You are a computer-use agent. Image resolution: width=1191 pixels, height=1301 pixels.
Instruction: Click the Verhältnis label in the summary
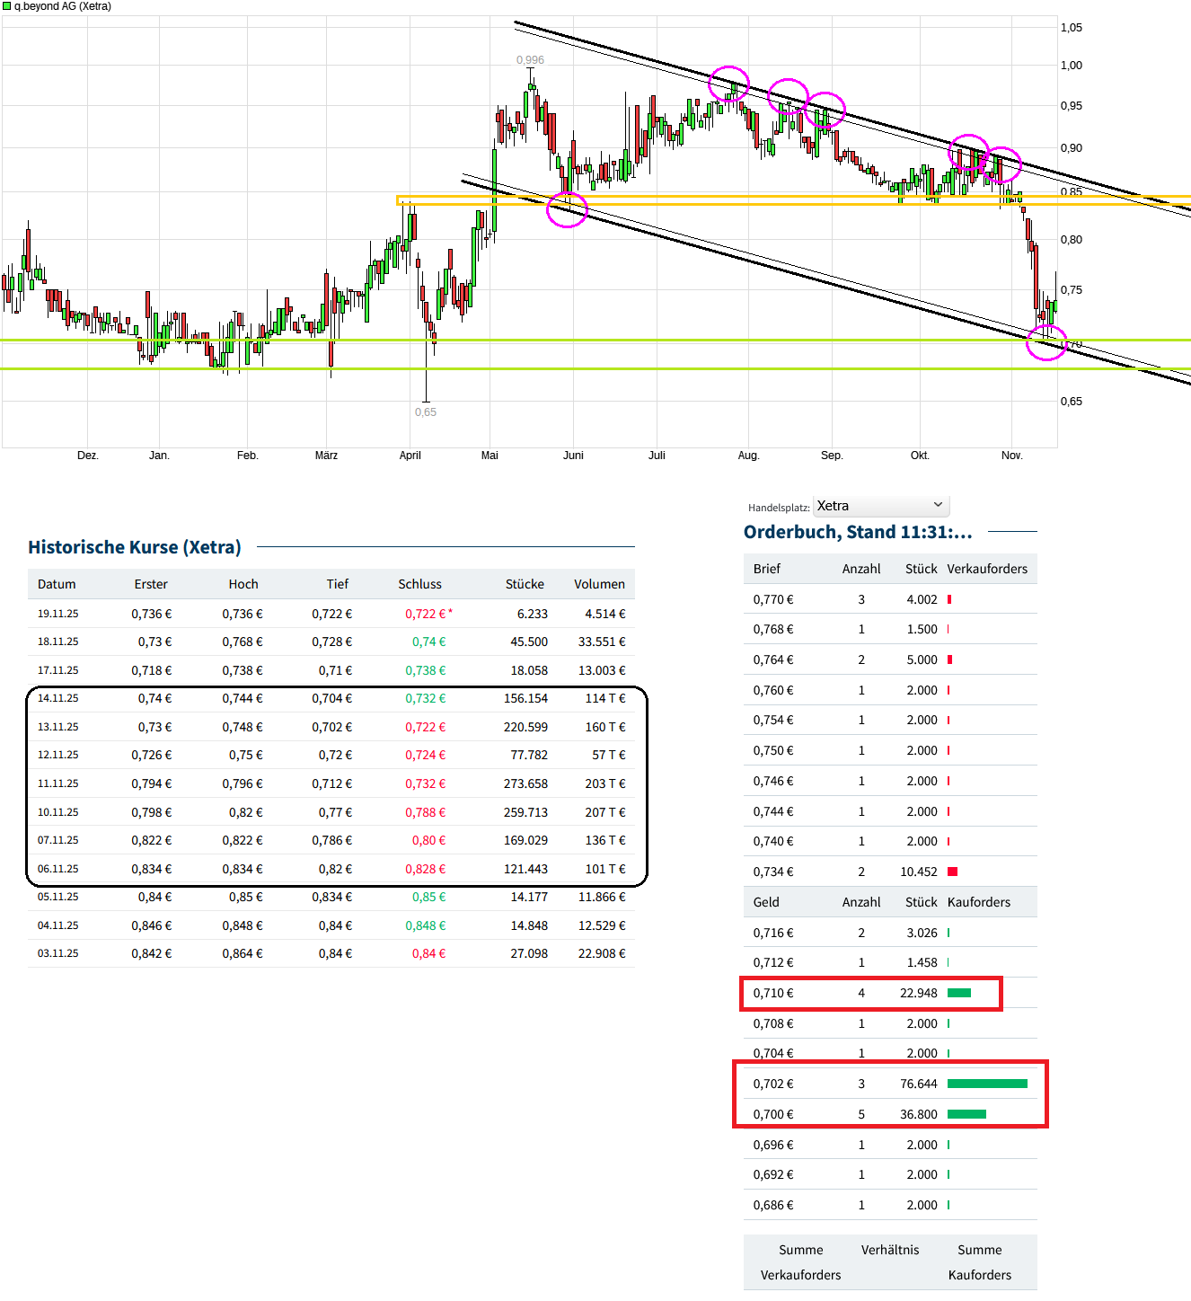click(x=889, y=1250)
